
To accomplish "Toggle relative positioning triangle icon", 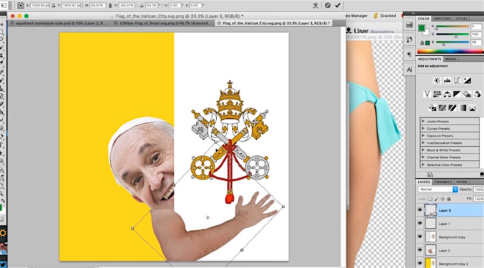I will pos(53,5).
